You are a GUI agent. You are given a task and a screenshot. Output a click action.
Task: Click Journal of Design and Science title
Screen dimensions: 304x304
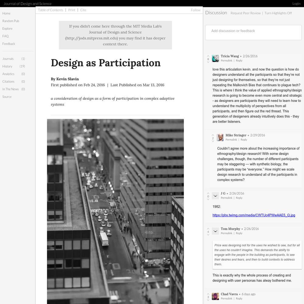[x=28, y=3]
